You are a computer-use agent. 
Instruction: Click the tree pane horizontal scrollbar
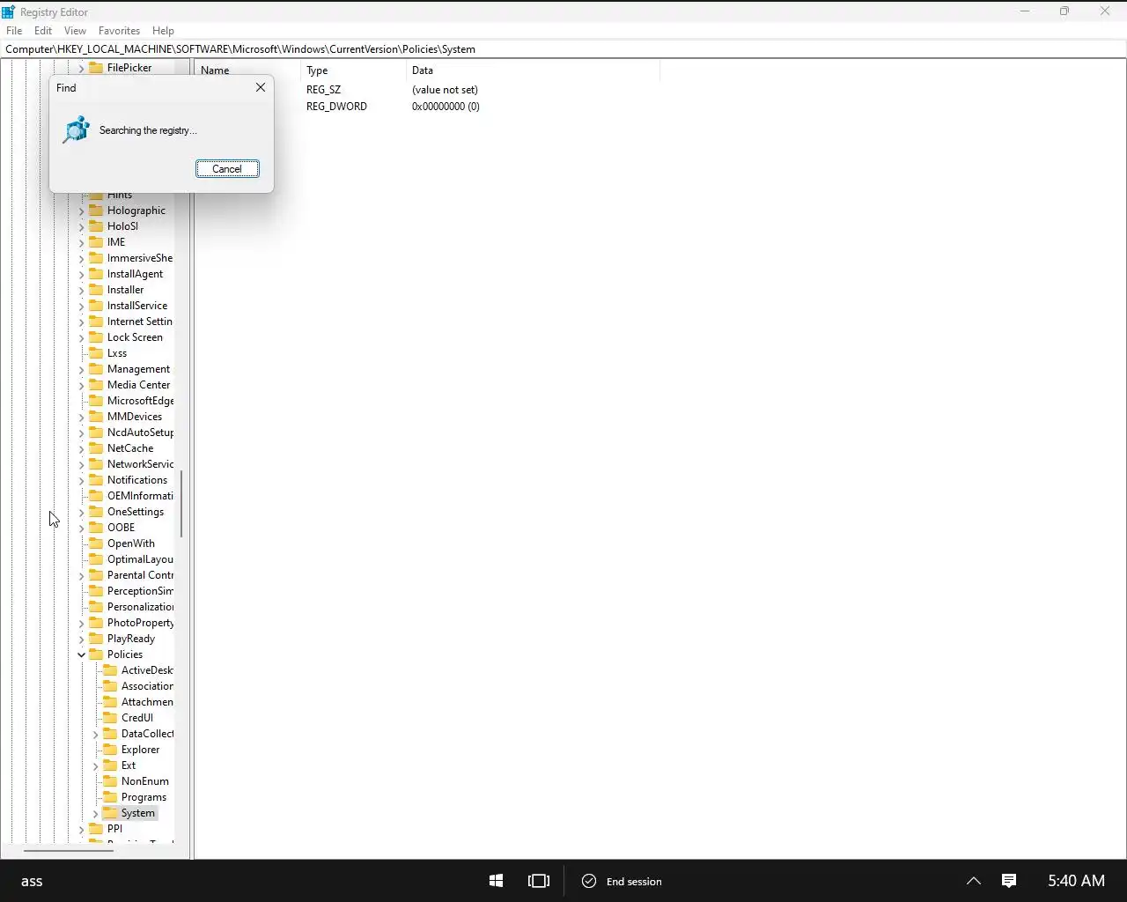(x=69, y=851)
